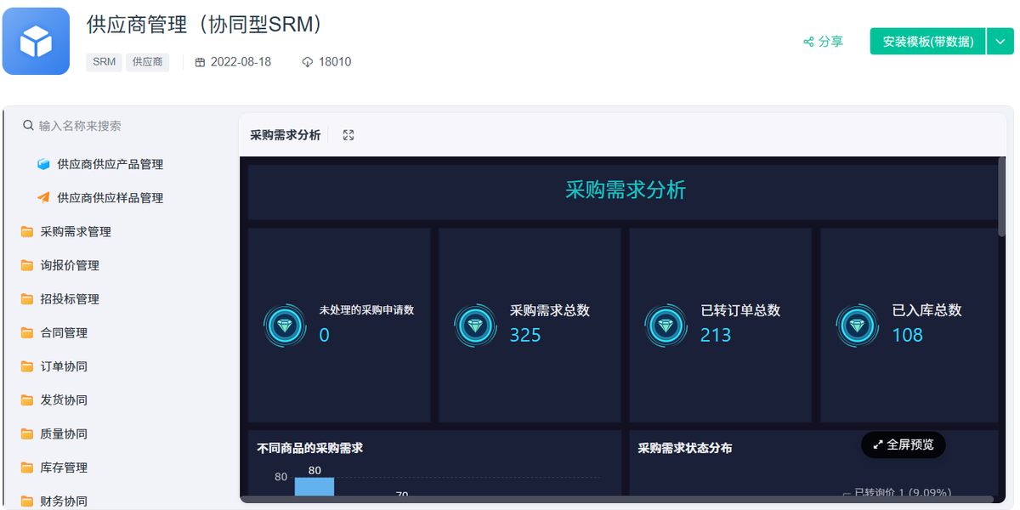Click the 采购需求分析 panel tab title

[286, 135]
